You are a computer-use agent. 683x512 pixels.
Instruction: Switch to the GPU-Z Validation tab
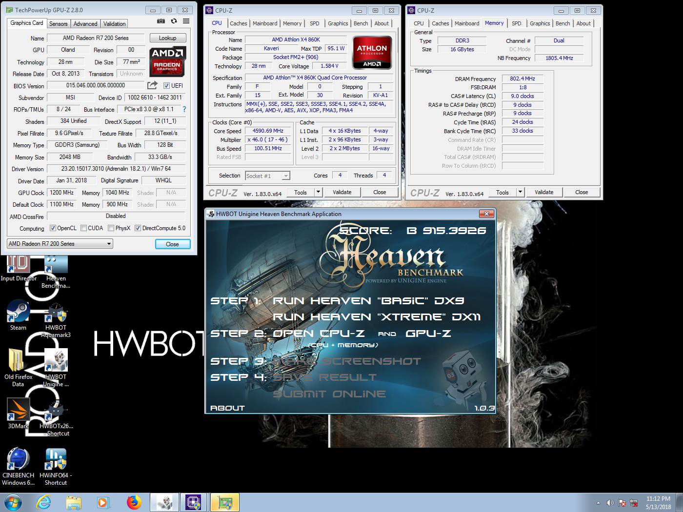[x=115, y=23]
